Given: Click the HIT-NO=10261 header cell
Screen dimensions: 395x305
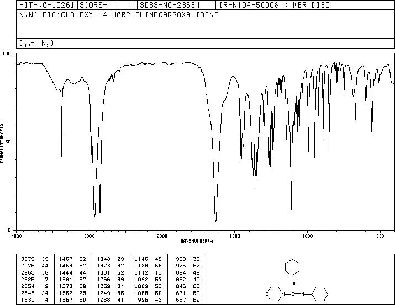Looking at the screenshot, I should click(x=47, y=5).
